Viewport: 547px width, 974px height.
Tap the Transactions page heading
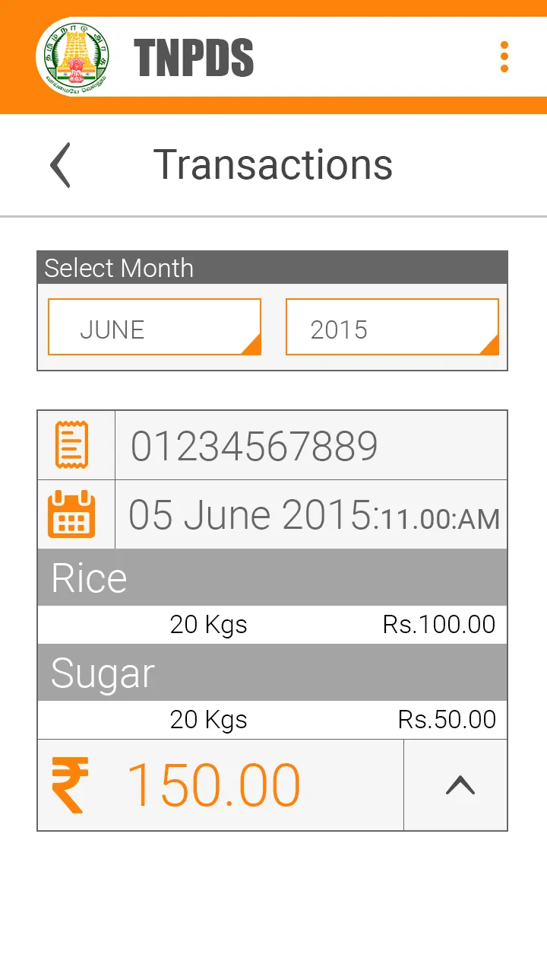tap(273, 164)
